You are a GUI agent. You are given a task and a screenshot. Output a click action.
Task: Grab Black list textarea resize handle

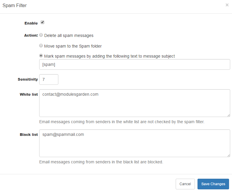point(228,156)
